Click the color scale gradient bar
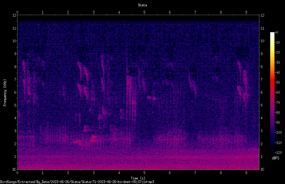This screenshot has width=285, height=184. coord(272,92)
